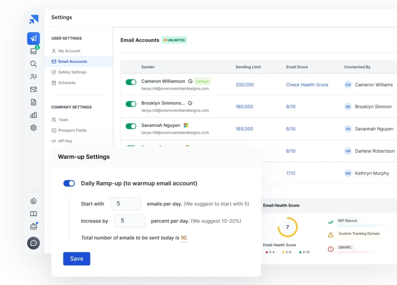Turn off Daily Ramp-up toggle

69,183
